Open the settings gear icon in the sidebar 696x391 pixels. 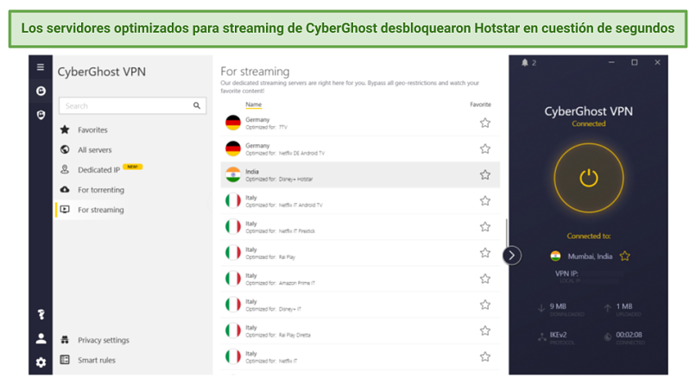click(x=41, y=363)
